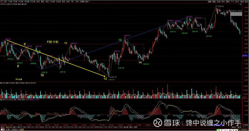Select the MCST indicator tab

pyautogui.click(x=111, y=127)
